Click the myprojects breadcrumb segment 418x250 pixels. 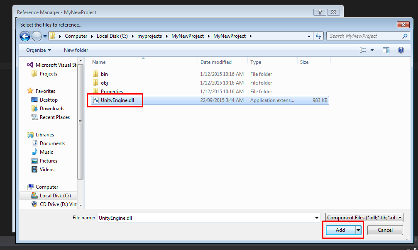click(x=149, y=36)
